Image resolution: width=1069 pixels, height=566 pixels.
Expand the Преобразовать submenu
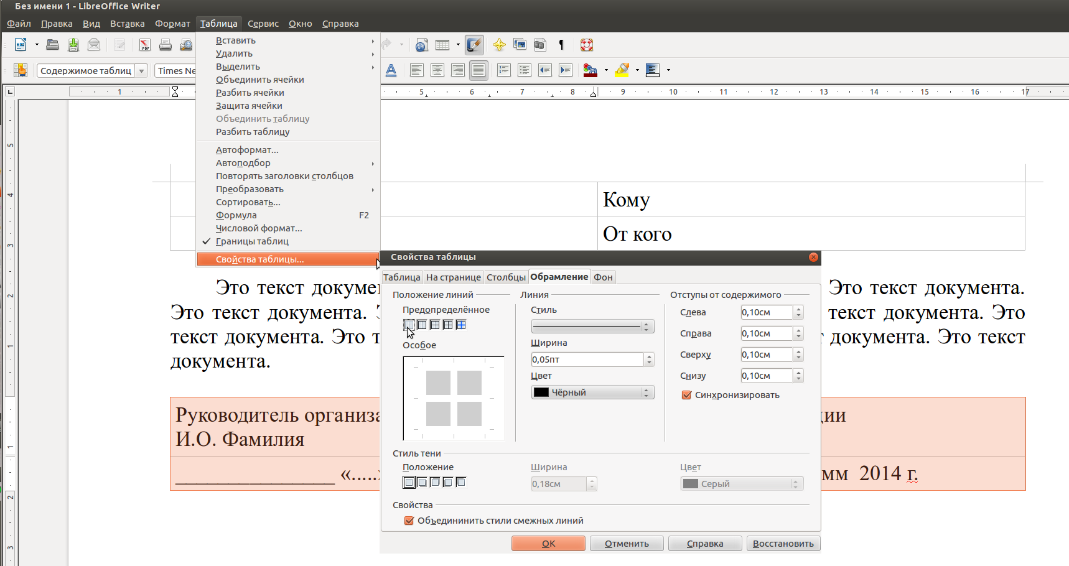[289, 189]
